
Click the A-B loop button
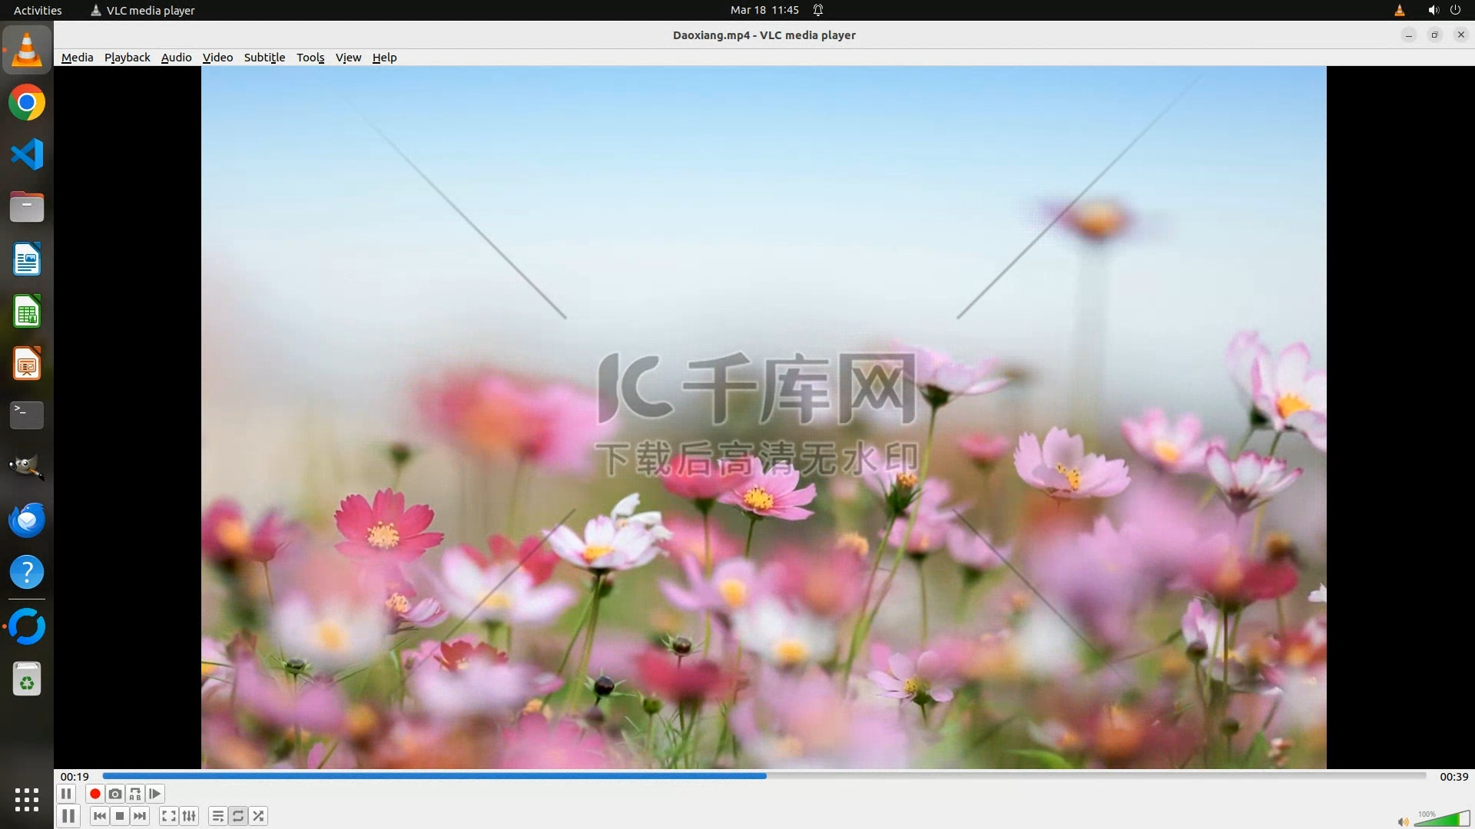[x=135, y=794]
